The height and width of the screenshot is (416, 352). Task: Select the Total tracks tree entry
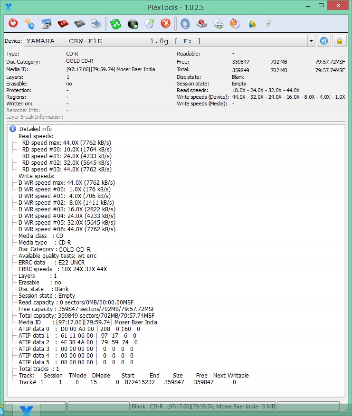pos(39,369)
